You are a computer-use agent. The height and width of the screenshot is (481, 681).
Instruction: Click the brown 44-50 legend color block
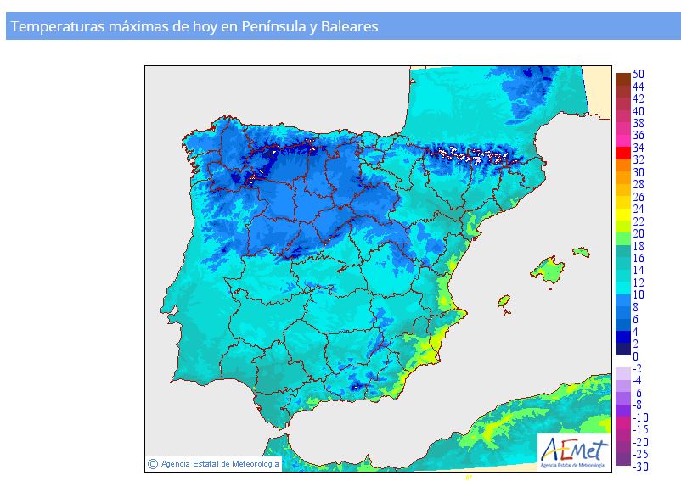click(x=623, y=80)
